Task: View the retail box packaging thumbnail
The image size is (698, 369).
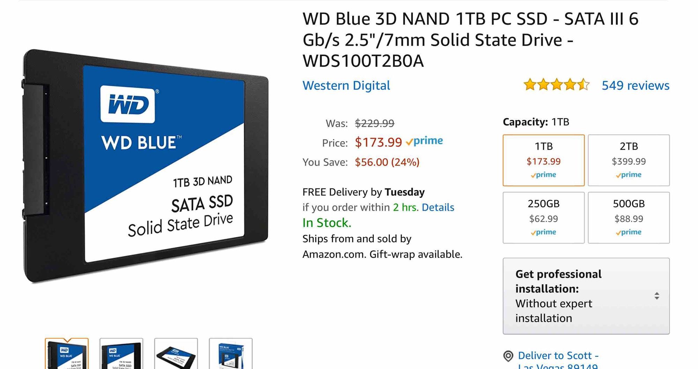Action: click(x=231, y=353)
